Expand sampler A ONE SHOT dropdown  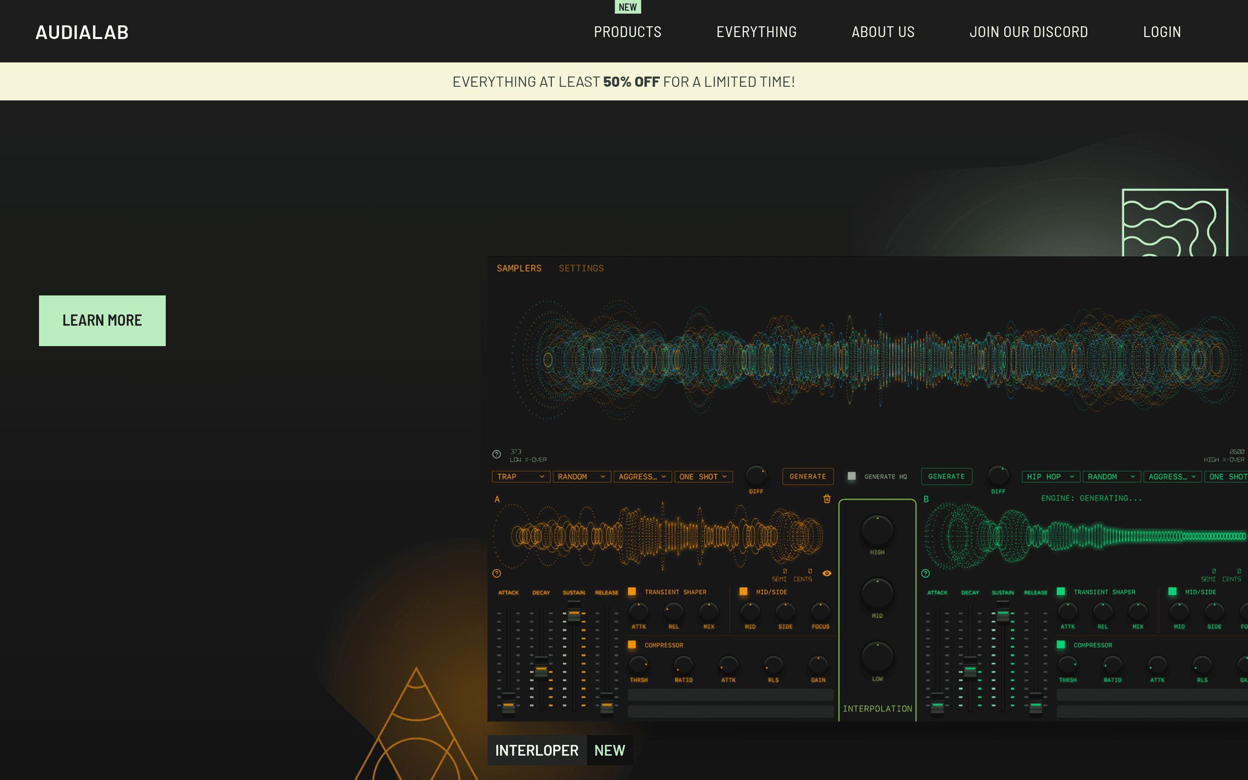coord(703,477)
